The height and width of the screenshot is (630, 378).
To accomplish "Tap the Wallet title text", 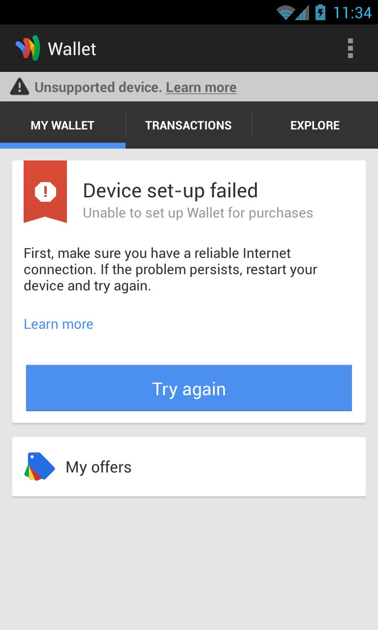I will click(x=72, y=49).
